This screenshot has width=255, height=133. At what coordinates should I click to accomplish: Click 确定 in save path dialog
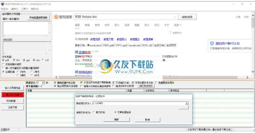(x=116, y=120)
